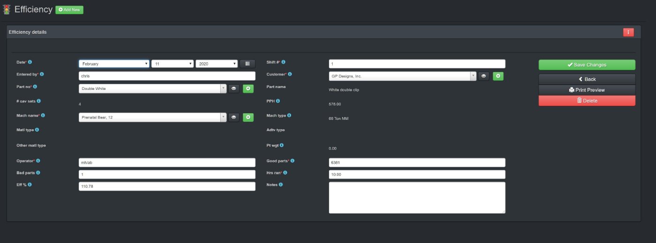Click the red Delete button

point(587,101)
